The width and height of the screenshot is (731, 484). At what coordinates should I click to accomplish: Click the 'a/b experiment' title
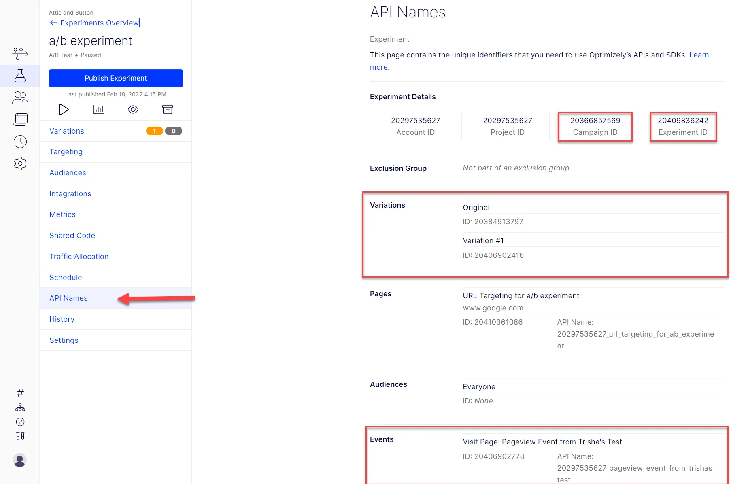coord(91,41)
